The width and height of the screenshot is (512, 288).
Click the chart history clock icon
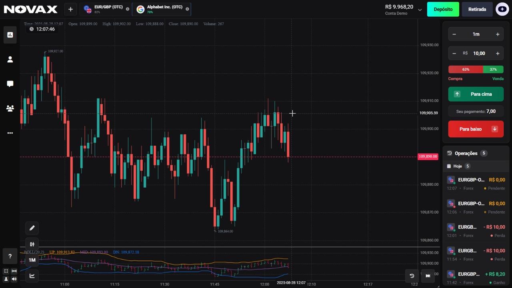412,276
